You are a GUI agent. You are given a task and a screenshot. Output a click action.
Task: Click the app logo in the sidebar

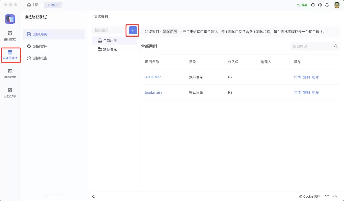click(10, 19)
